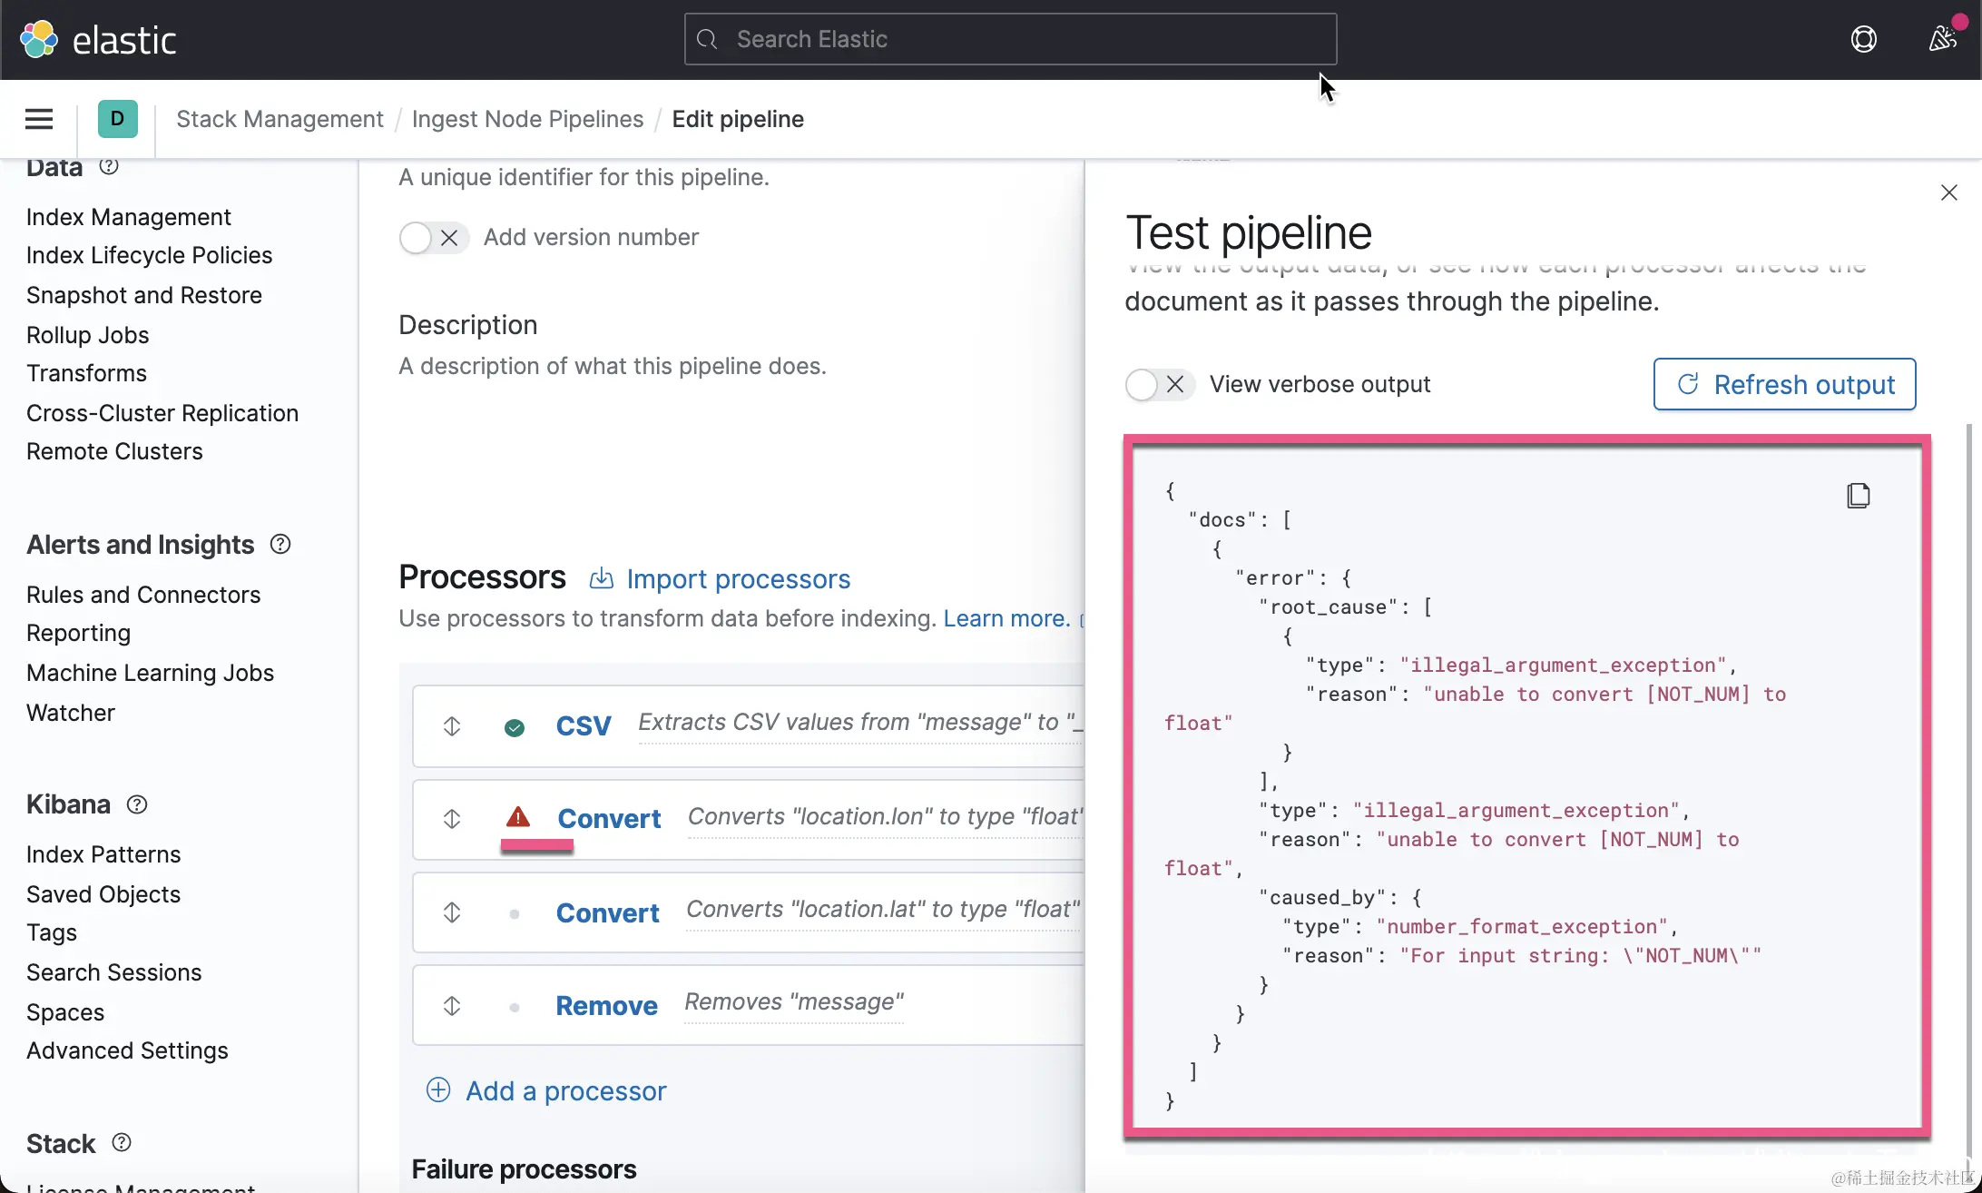Click the Elastic logo icon
1982x1193 pixels.
point(39,39)
